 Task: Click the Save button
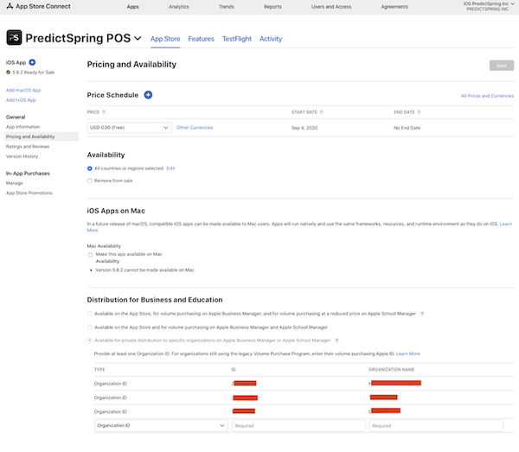coord(502,66)
